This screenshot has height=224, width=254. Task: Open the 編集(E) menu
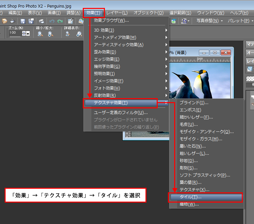[15, 13]
